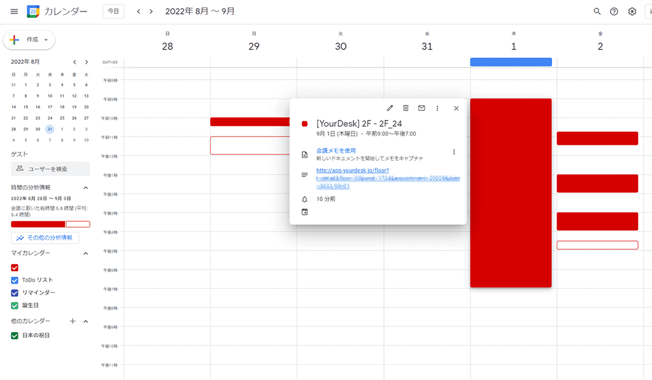
Task: Collapse the マイカレンダー section
Action: tap(86, 253)
